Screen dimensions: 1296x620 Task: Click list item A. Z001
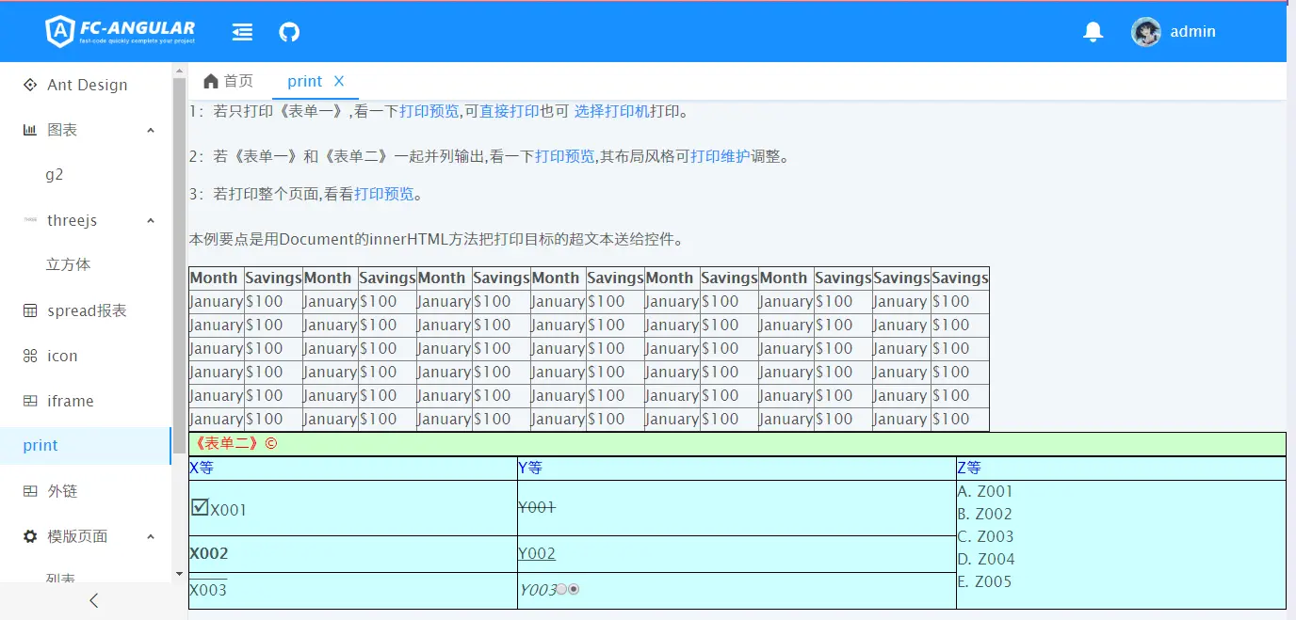pos(985,491)
